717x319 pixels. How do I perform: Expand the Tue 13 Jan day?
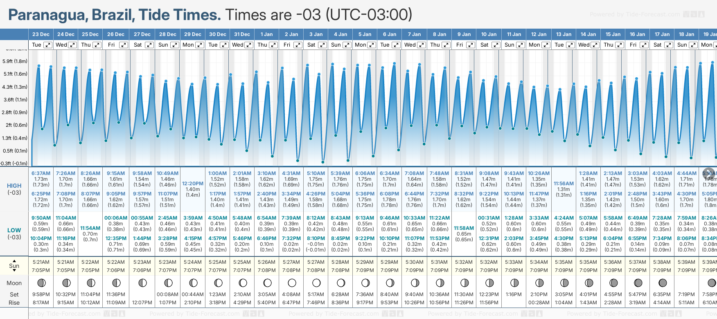[570, 45]
